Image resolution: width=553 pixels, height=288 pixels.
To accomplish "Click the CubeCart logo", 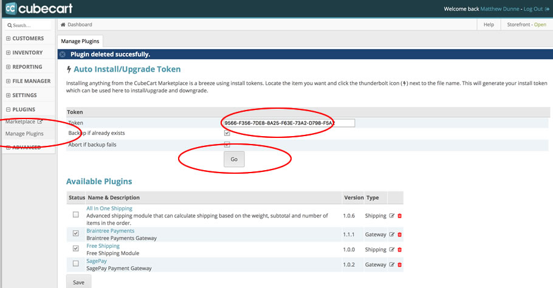I will tap(39, 8).
